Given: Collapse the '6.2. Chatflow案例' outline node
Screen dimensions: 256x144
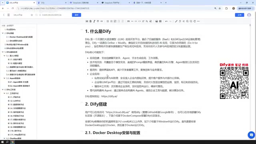Looking at the screenshot, I should coord(4,138).
